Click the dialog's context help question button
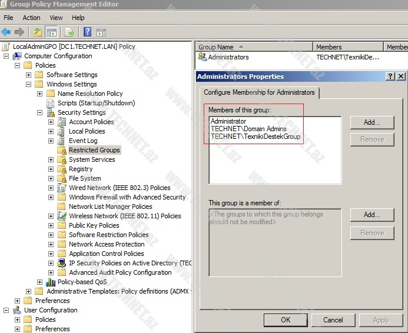The height and width of the screenshot is (333, 408). point(390,76)
